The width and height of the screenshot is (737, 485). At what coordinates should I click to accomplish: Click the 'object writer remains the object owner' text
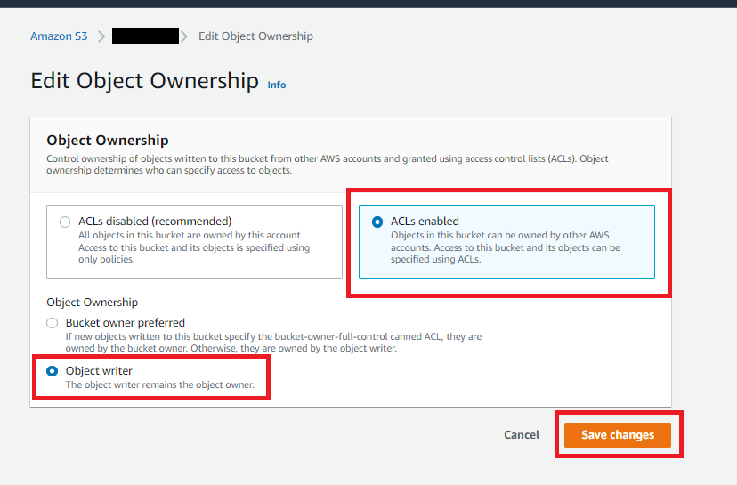click(160, 384)
